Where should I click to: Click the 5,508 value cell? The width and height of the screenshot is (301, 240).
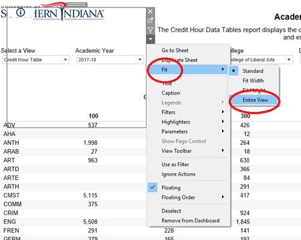(x=90, y=222)
